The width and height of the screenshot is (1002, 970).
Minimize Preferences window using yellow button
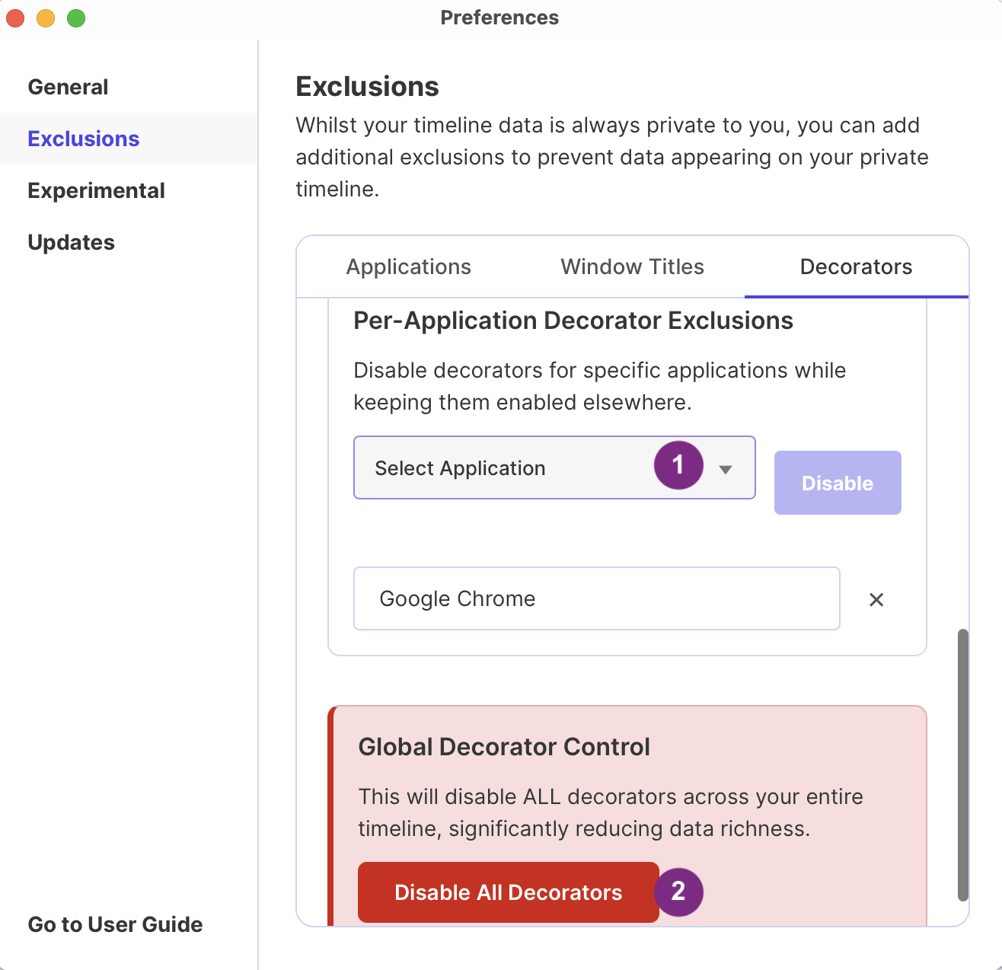click(x=46, y=18)
